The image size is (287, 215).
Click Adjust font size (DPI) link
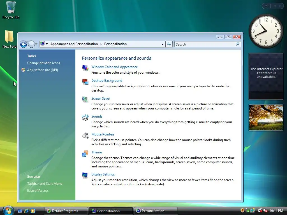[x=43, y=70]
